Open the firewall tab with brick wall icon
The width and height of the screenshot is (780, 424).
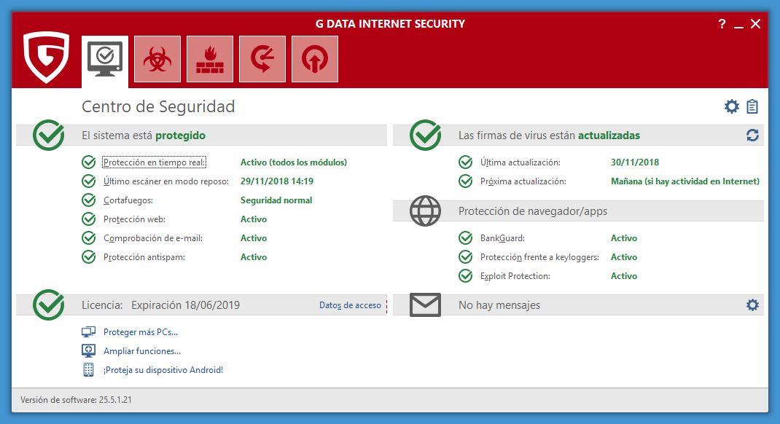(210, 59)
